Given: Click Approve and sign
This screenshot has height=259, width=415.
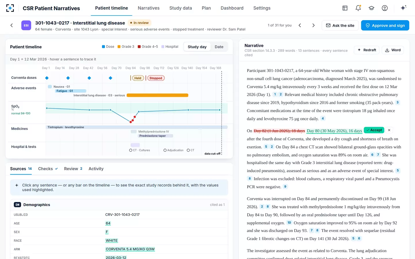Looking at the screenshot, I should (x=385, y=25).
